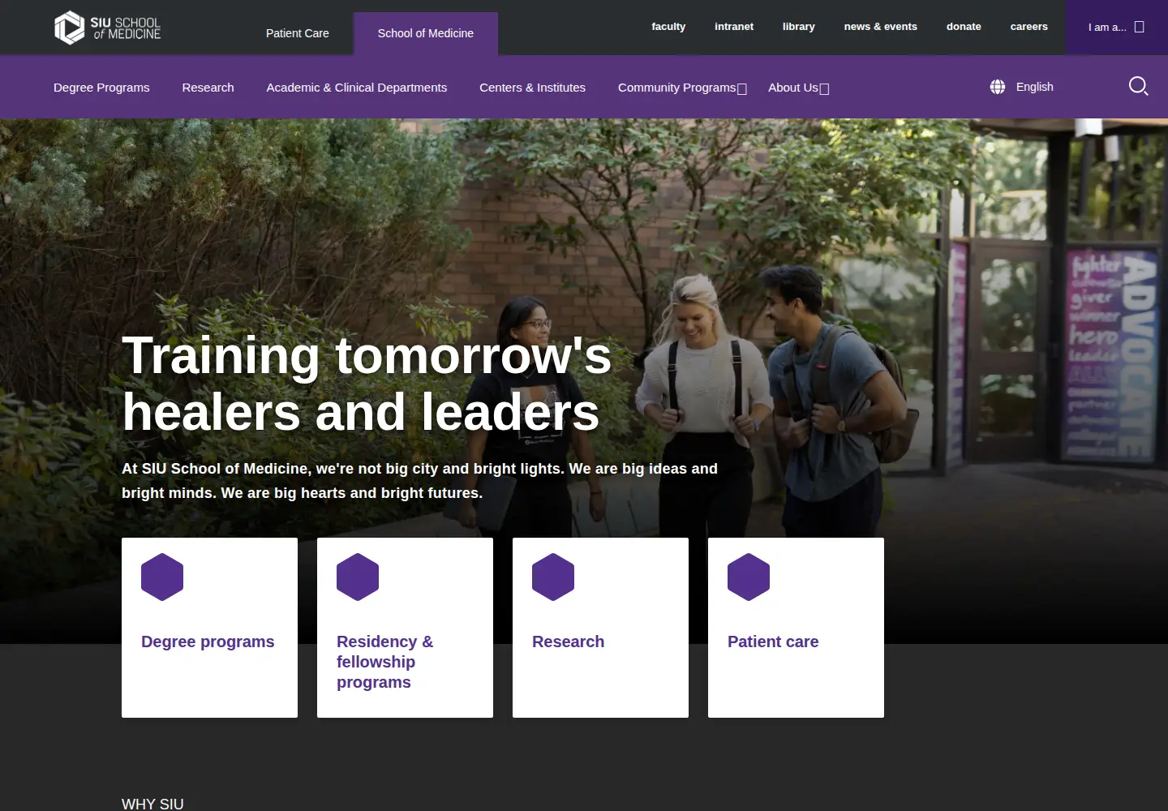Select the School of Medicine tab

pyautogui.click(x=426, y=33)
